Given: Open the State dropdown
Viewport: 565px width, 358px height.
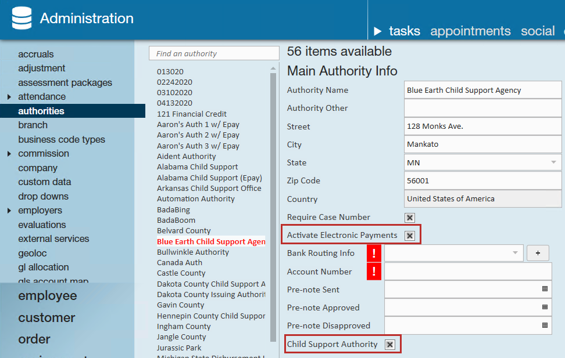Looking at the screenshot, I should [x=553, y=162].
